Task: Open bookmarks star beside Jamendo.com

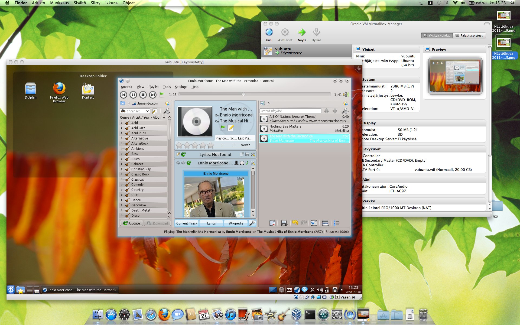Action: click(167, 103)
